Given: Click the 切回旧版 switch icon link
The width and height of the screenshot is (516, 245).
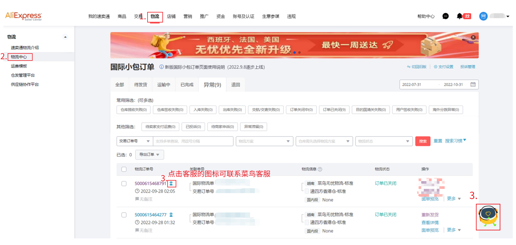Looking at the screenshot, I should click(417, 67).
